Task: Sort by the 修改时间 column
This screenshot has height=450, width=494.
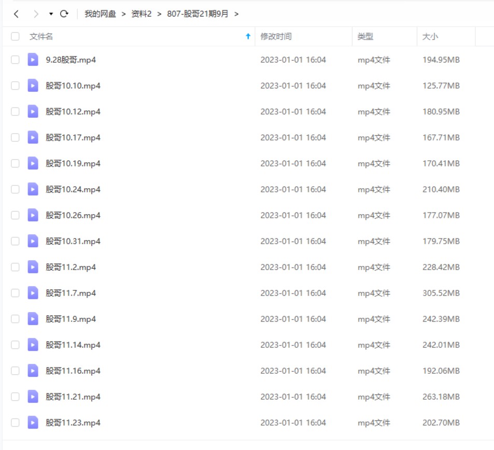Action: coord(276,37)
